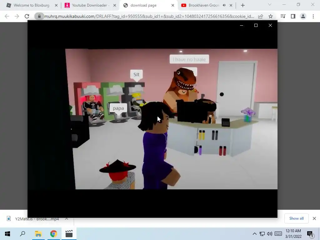View site security lock info
This screenshot has width=320, height=240.
coord(39,16)
